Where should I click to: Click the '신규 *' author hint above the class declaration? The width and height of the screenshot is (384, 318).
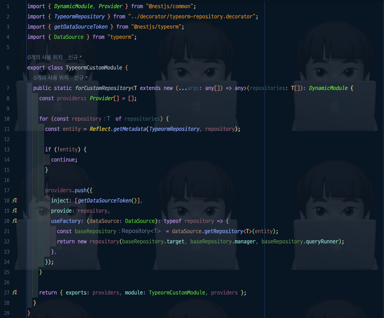pos(75,57)
